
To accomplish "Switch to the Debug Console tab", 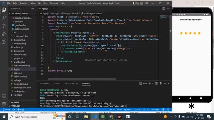I will [x=71, y=84].
